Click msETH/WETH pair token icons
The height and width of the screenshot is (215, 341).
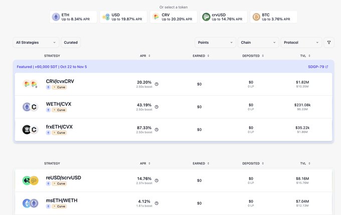30,203
